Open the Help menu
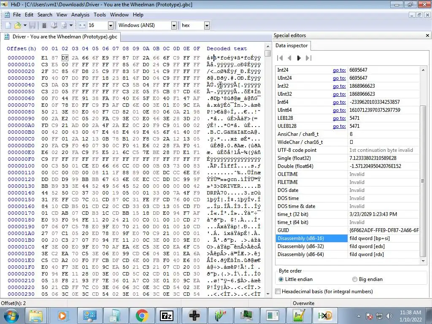Viewport: 432px width, 324px height. (138, 15)
